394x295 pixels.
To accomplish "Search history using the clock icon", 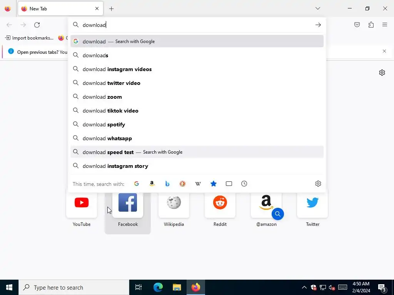I will tap(244, 184).
